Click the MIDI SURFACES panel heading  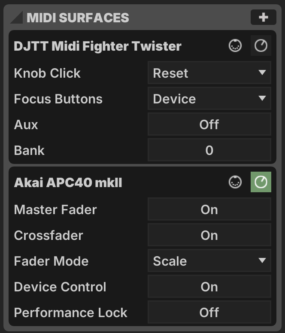point(78,18)
